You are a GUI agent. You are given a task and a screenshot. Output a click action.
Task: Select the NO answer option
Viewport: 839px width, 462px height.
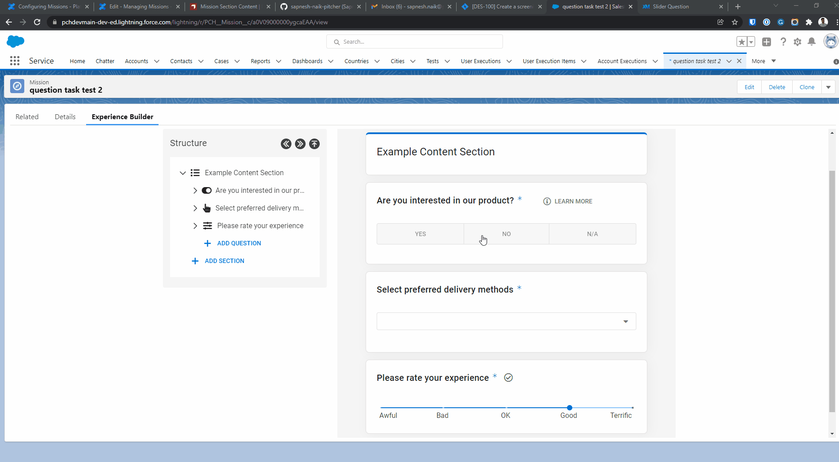coord(506,234)
